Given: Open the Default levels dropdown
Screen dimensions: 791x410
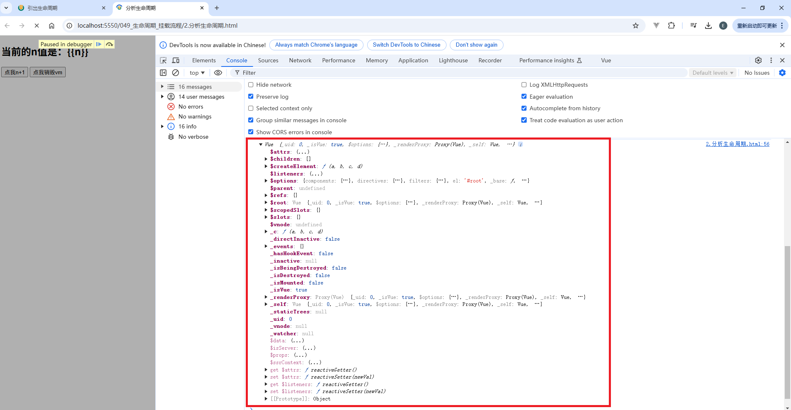Looking at the screenshot, I should 713,73.
